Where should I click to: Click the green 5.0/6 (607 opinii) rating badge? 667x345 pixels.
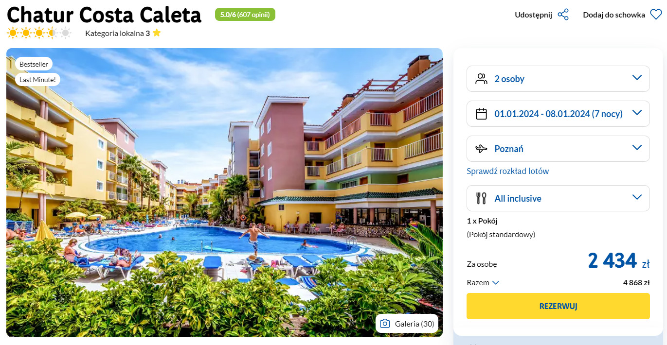(x=245, y=15)
